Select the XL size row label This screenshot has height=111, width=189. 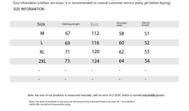[42, 52]
